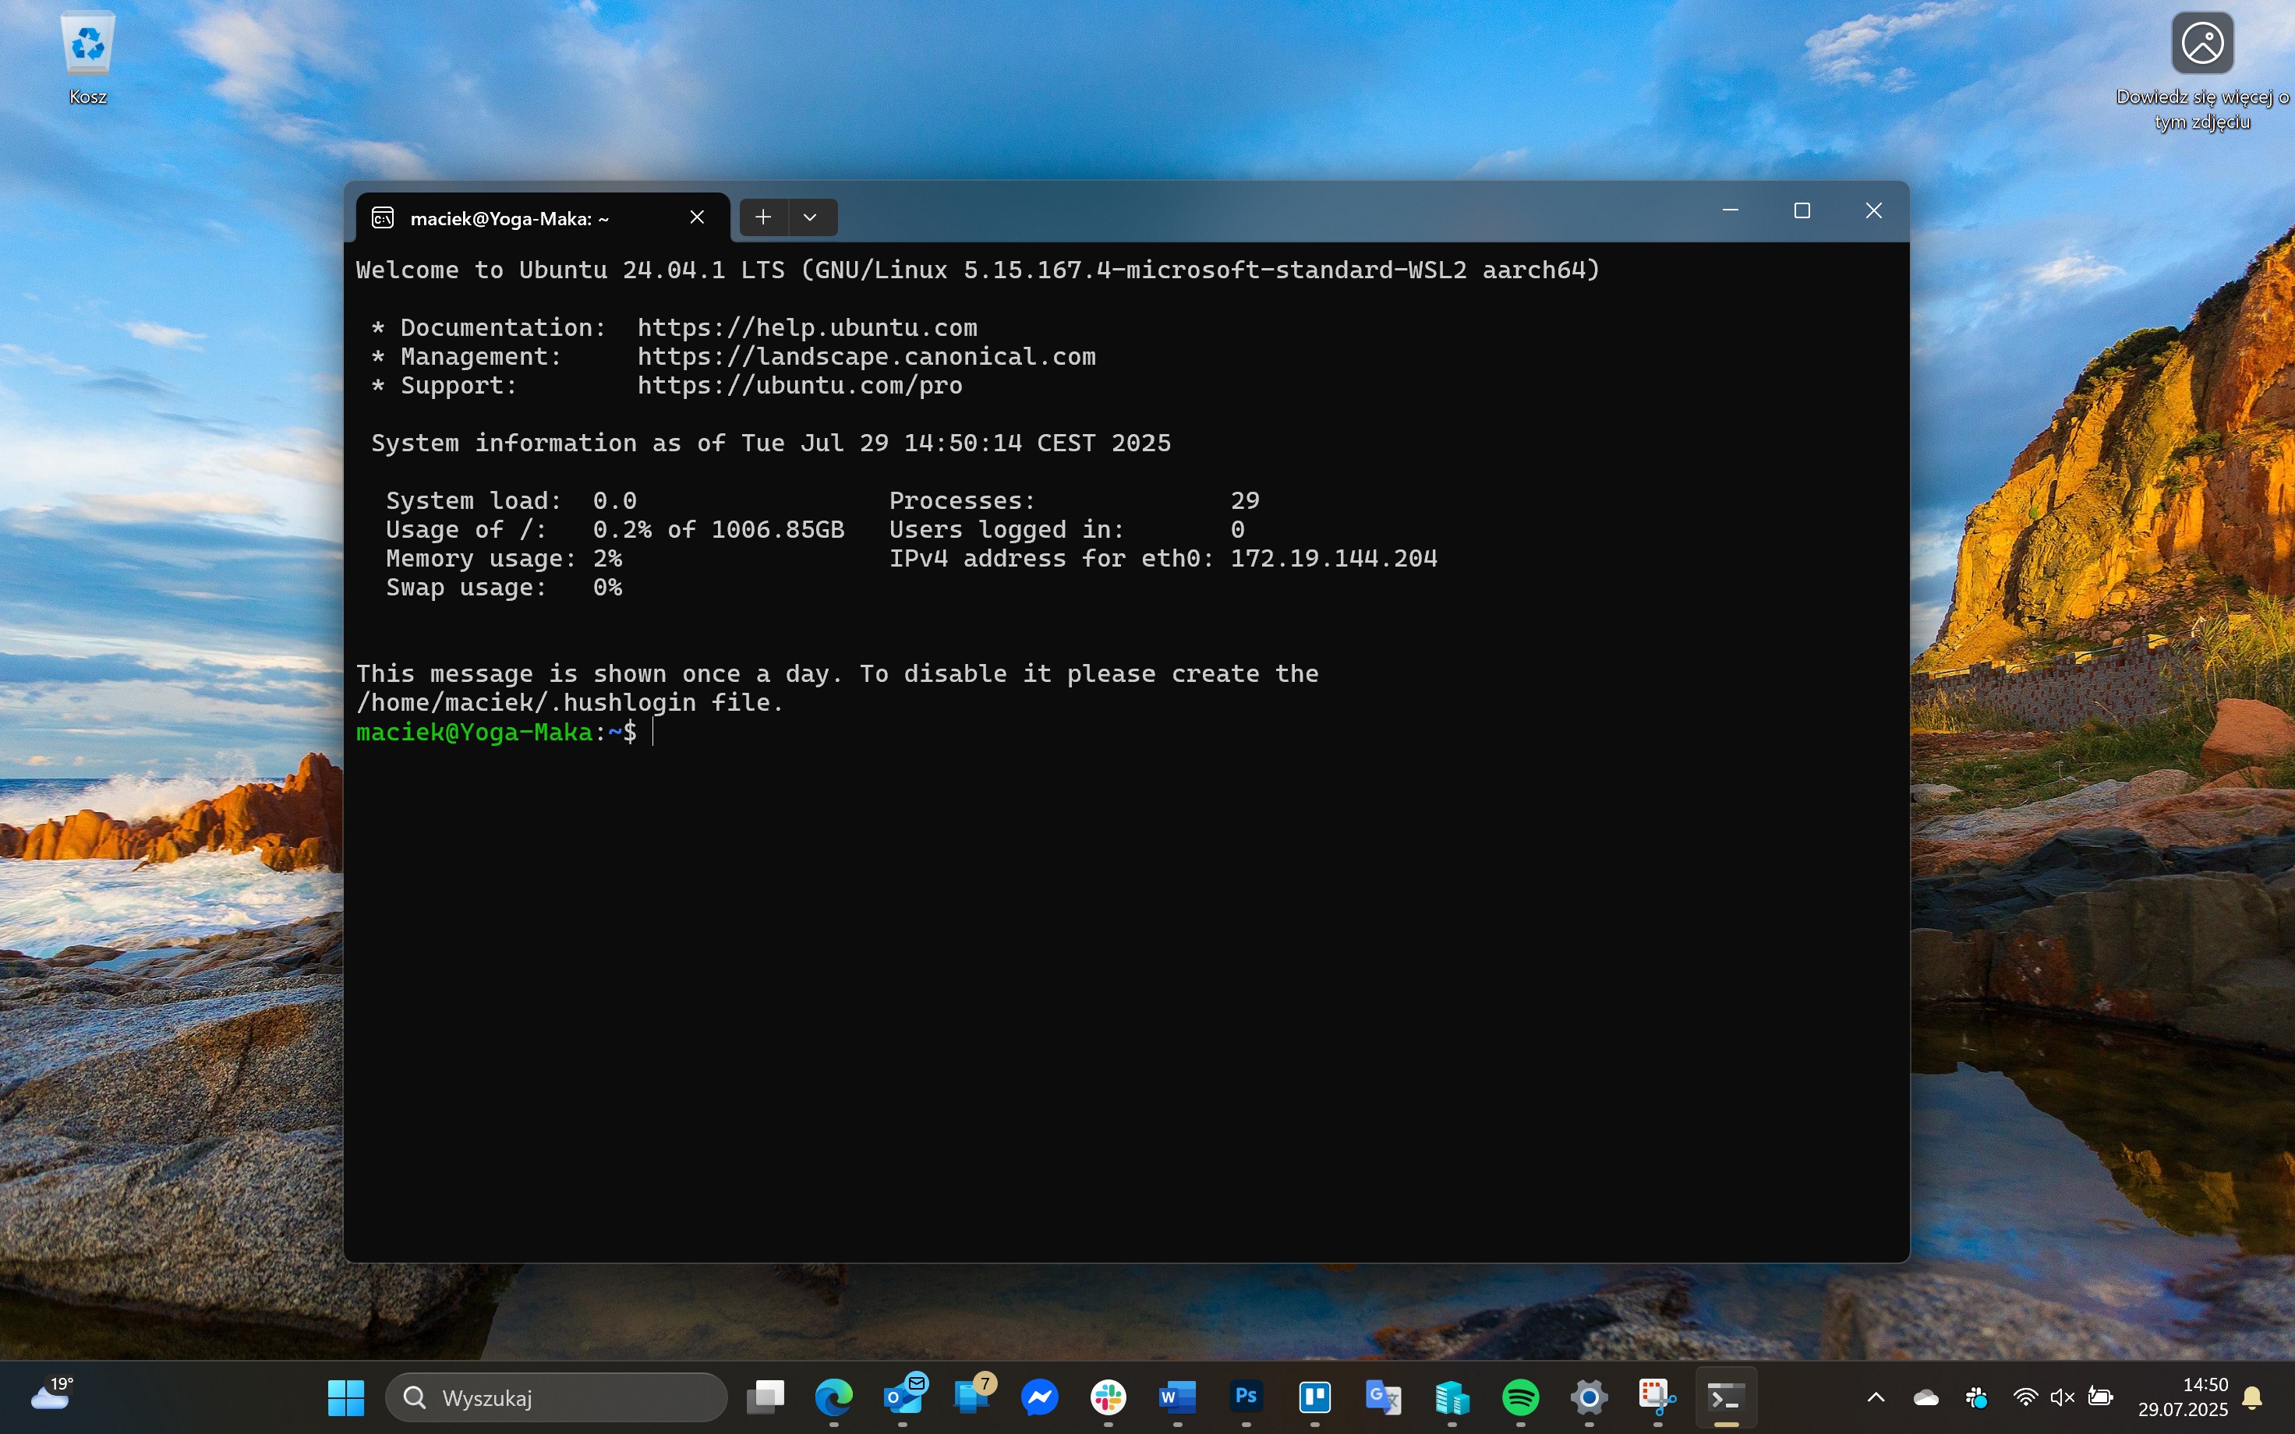Open Task View on taskbar
2295x1434 pixels.
(x=766, y=1398)
